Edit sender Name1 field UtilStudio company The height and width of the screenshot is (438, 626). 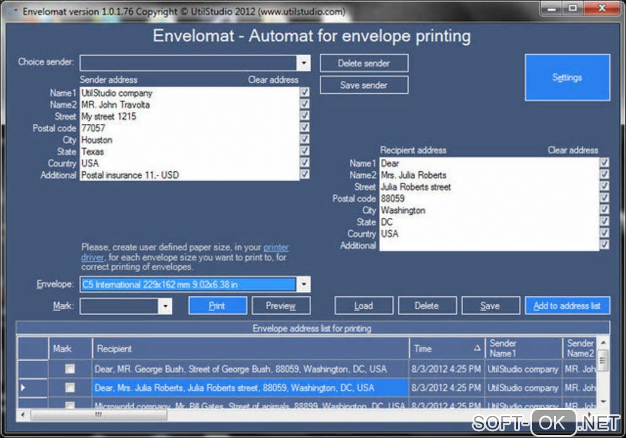point(190,93)
